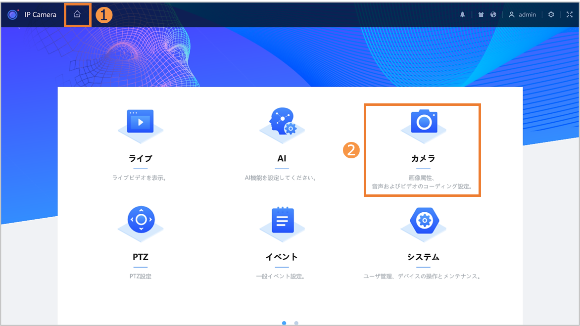580x326 pixels.
Task: Select the first page dot indicator
Action: click(x=284, y=323)
